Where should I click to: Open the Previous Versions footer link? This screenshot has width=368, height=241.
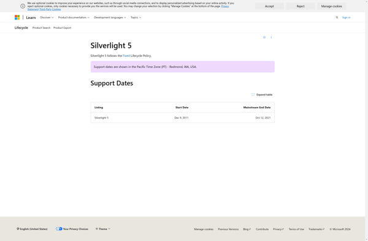(x=228, y=229)
